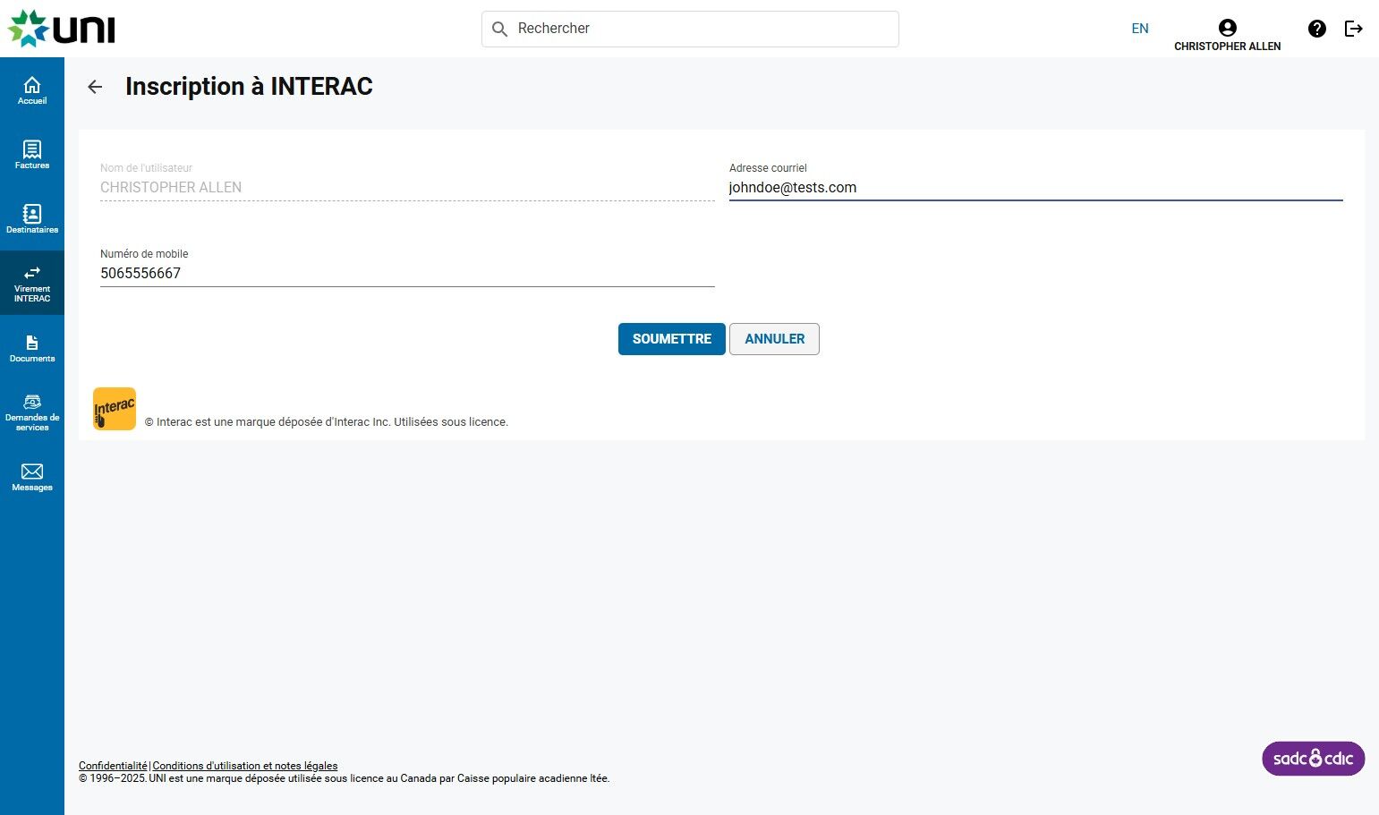Click the CHRISTOPHER ALLEN name in header
Screen dimensions: 1379x815
[x=1228, y=47]
